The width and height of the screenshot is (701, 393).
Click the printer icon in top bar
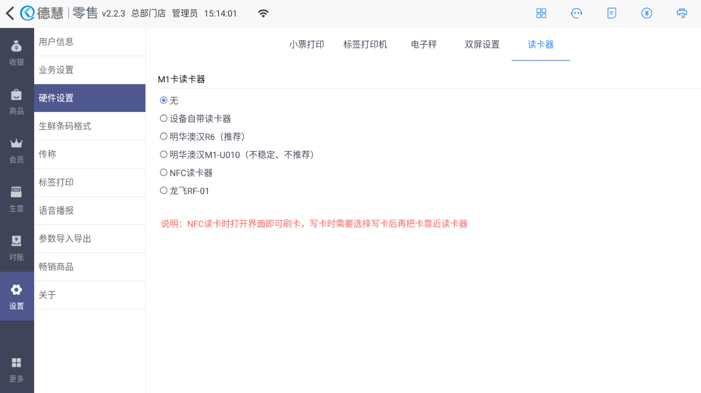tap(682, 14)
